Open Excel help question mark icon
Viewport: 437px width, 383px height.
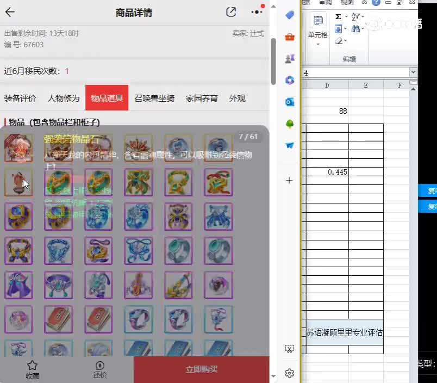click(x=376, y=3)
